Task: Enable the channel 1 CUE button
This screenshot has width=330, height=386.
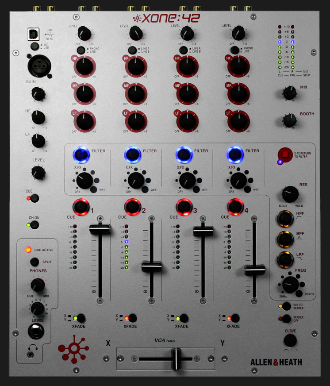Action: pyautogui.click(x=81, y=207)
